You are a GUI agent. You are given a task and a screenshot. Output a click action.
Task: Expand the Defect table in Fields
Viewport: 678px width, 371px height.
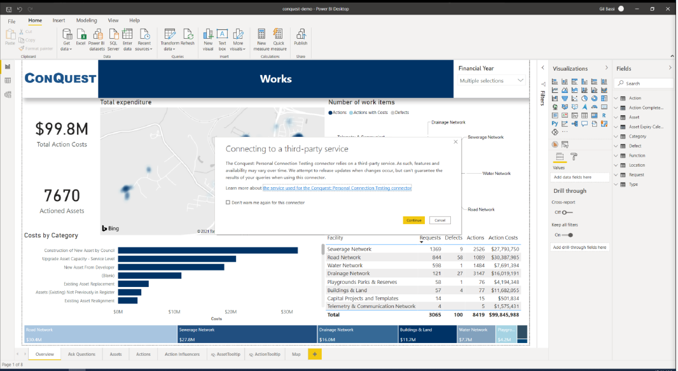[x=616, y=146]
